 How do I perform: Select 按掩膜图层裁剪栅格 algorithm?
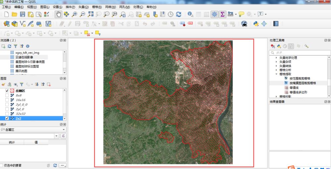(x=303, y=83)
